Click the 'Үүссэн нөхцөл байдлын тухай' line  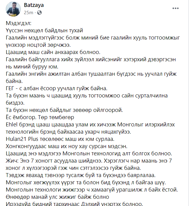44,30
